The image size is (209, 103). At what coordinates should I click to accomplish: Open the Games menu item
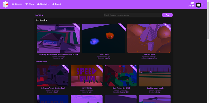click(17, 4)
